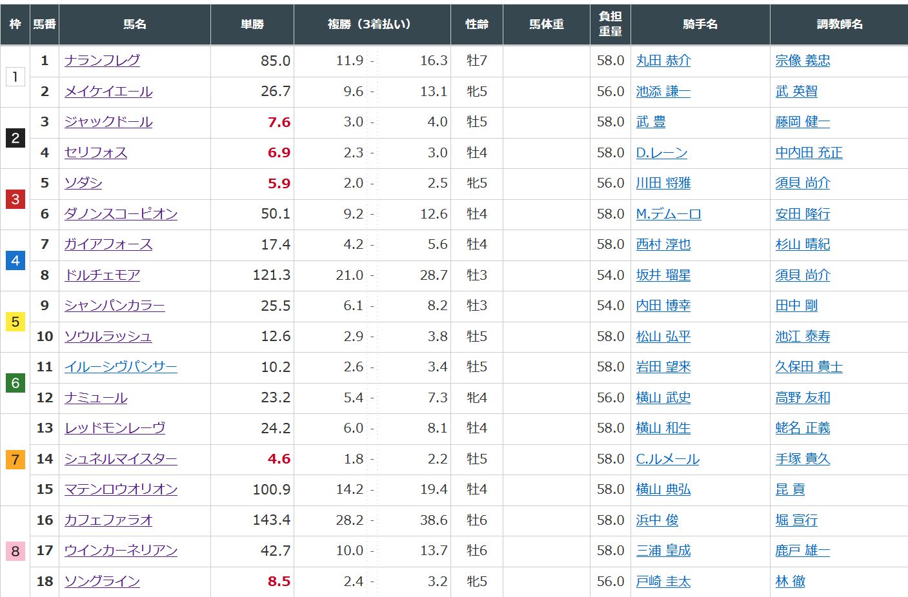Click the red frame 3 badge
This screenshot has height=597, width=908.
[15, 199]
